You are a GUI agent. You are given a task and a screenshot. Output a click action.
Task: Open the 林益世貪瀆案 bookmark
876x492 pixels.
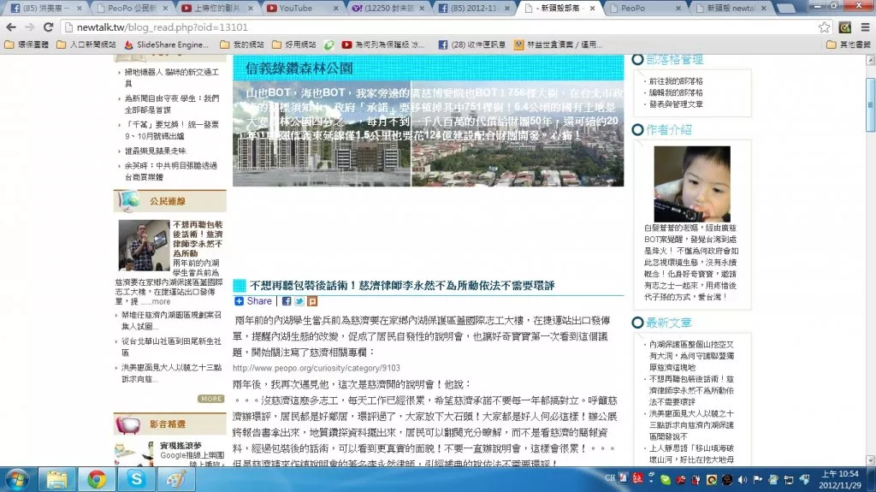[558, 44]
